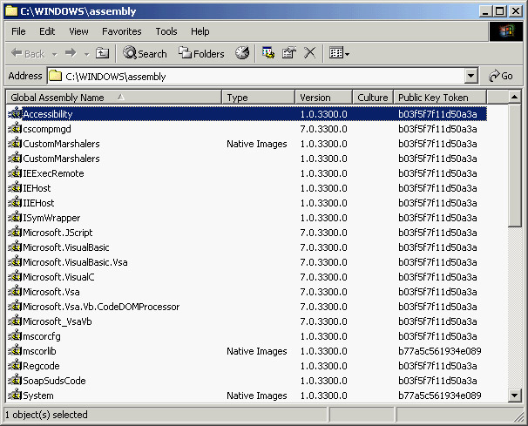
Task: Expand the Address bar dropdown arrow
Action: point(471,77)
